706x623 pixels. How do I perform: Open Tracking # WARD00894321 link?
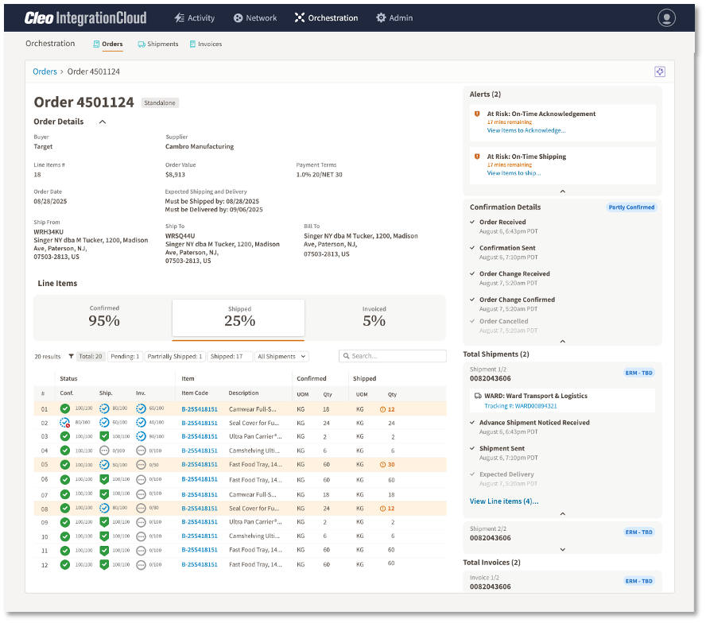coord(521,406)
